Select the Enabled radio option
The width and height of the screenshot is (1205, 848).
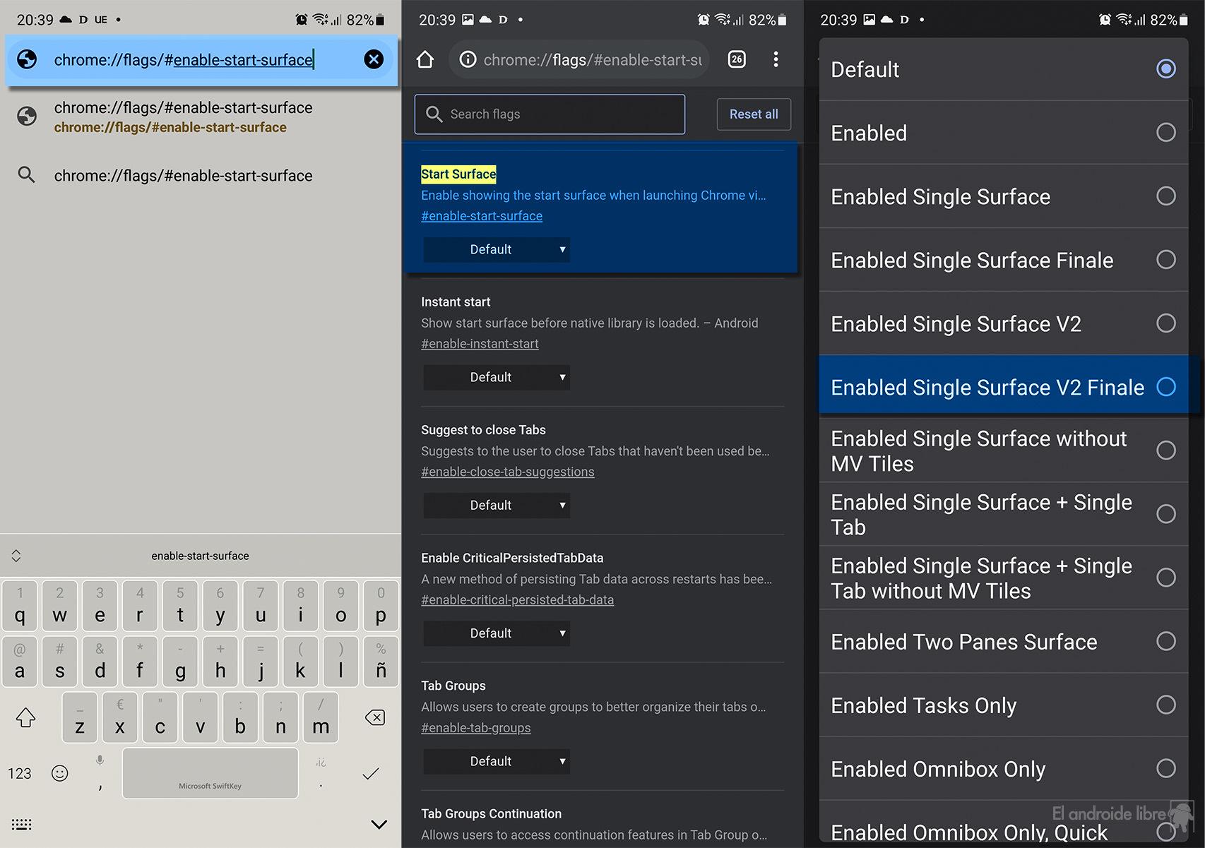pos(1165,133)
